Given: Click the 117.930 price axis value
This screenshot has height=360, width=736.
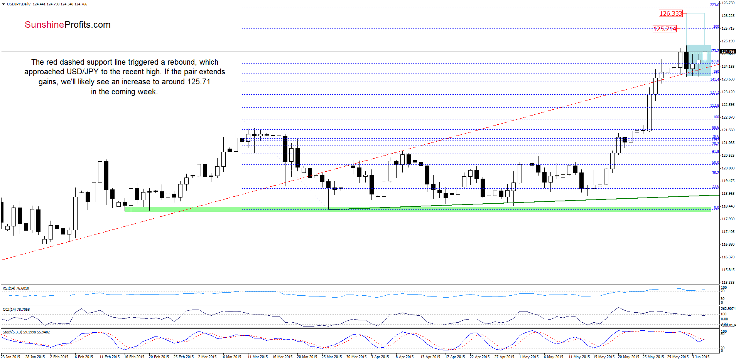Looking at the screenshot, I should [x=728, y=219].
